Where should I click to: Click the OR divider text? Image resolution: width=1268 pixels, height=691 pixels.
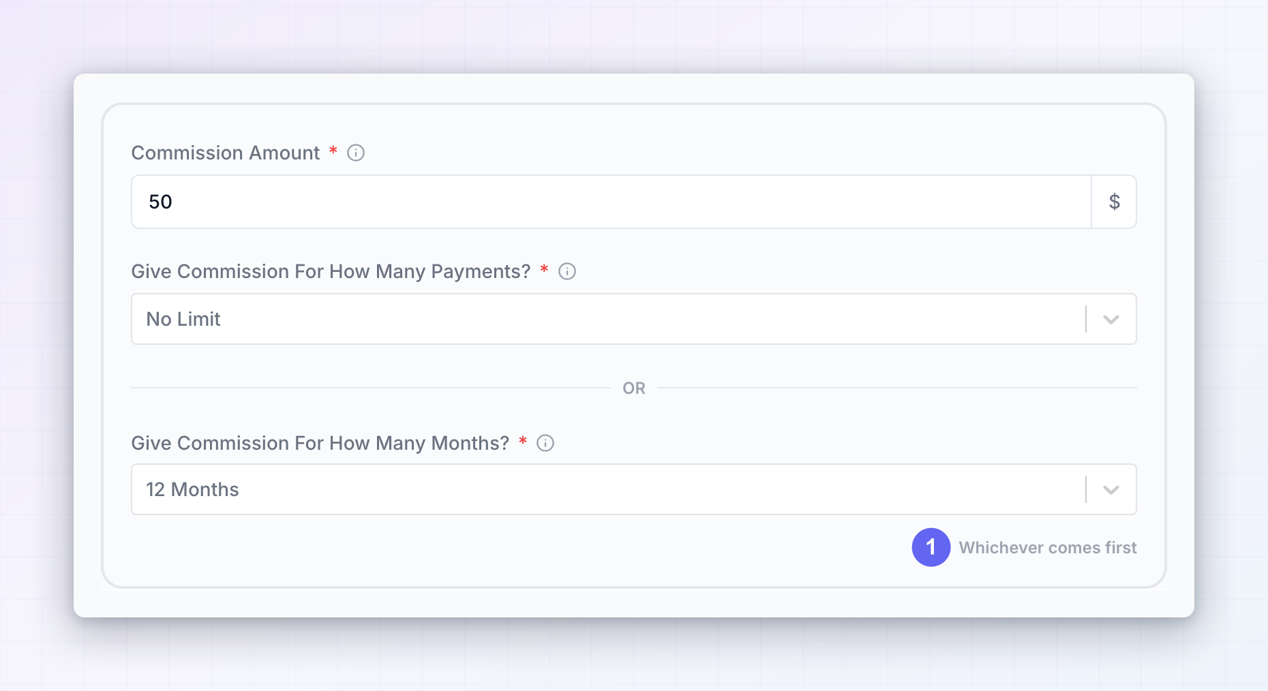click(634, 388)
